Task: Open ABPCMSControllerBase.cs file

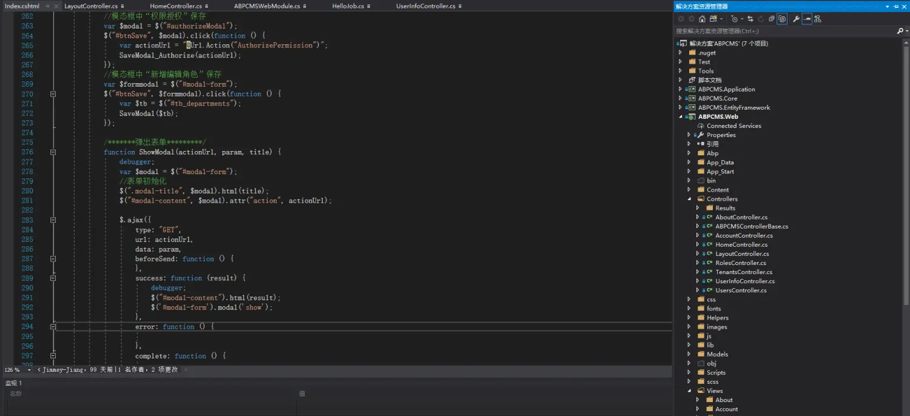Action: click(x=752, y=226)
